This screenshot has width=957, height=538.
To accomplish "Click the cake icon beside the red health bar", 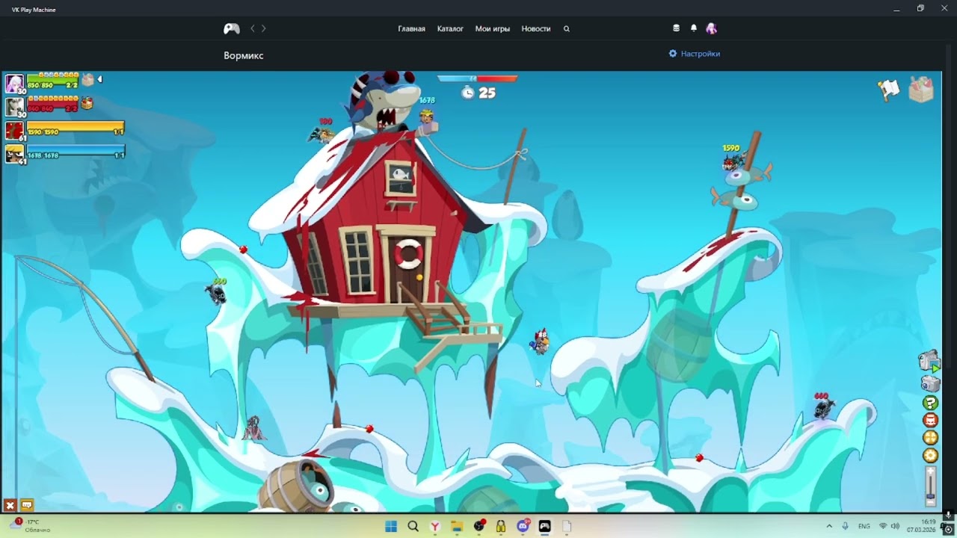I will (87, 103).
